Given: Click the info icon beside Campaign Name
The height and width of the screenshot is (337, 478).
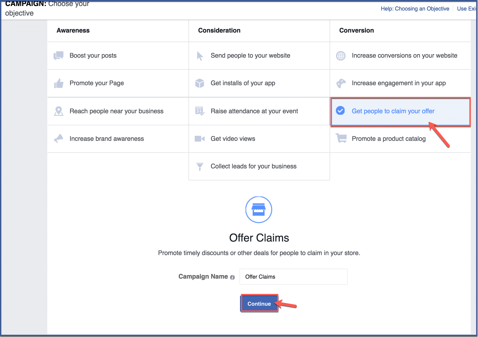Looking at the screenshot, I should point(232,277).
